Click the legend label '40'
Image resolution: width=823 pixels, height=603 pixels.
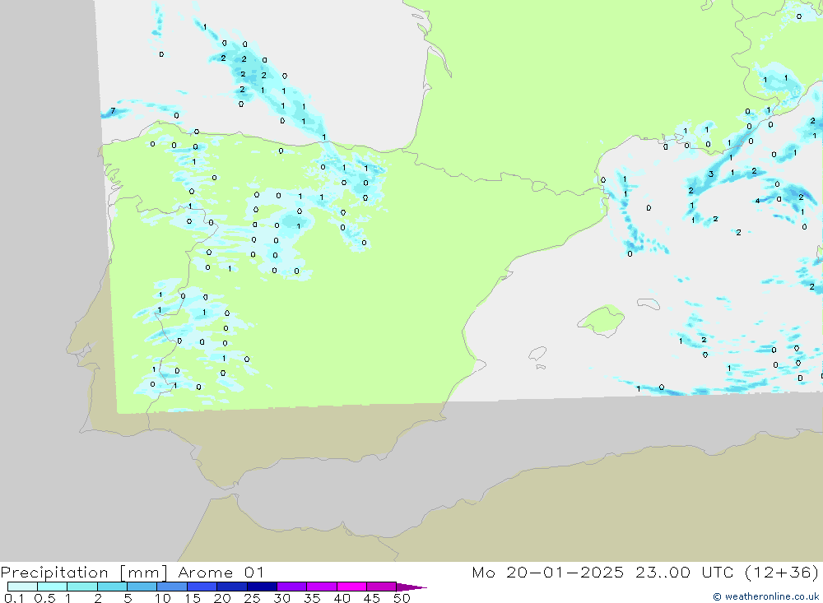point(342,598)
